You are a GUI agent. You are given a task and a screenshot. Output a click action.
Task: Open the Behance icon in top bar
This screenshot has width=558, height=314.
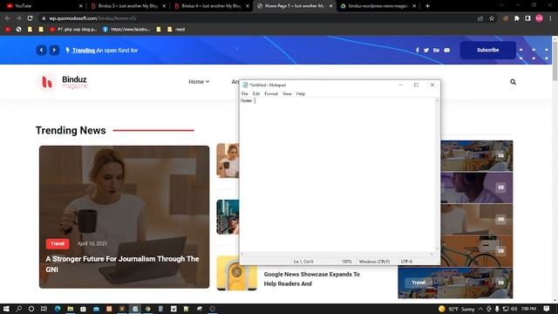pos(436,51)
